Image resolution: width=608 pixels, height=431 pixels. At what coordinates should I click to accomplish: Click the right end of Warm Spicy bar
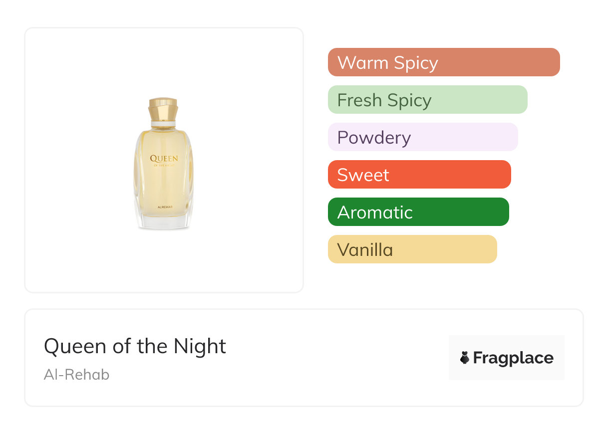click(552, 62)
